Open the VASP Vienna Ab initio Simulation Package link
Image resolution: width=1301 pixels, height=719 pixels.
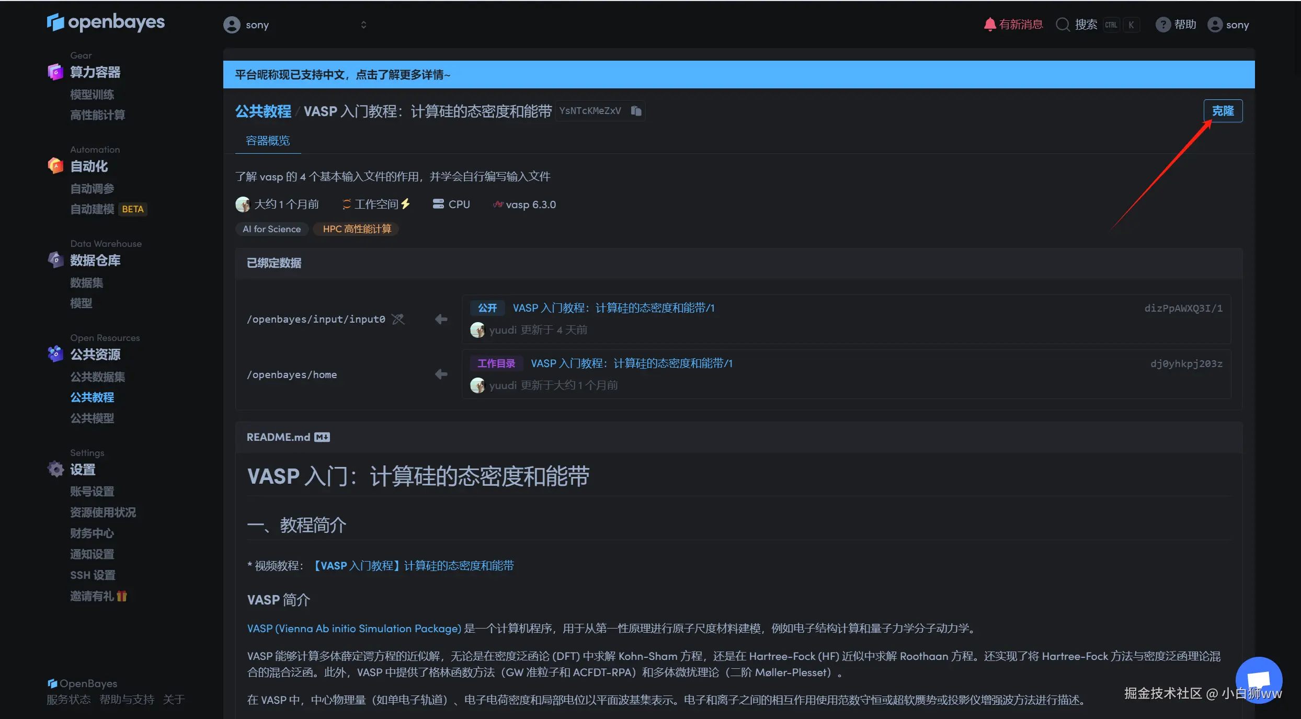coord(354,629)
